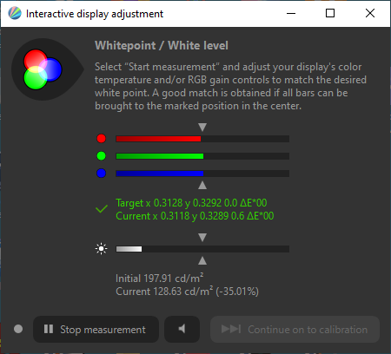Click the DisplayCAL icon in title bar
Screen dimensions: 391x354
pyautogui.click(x=15, y=13)
